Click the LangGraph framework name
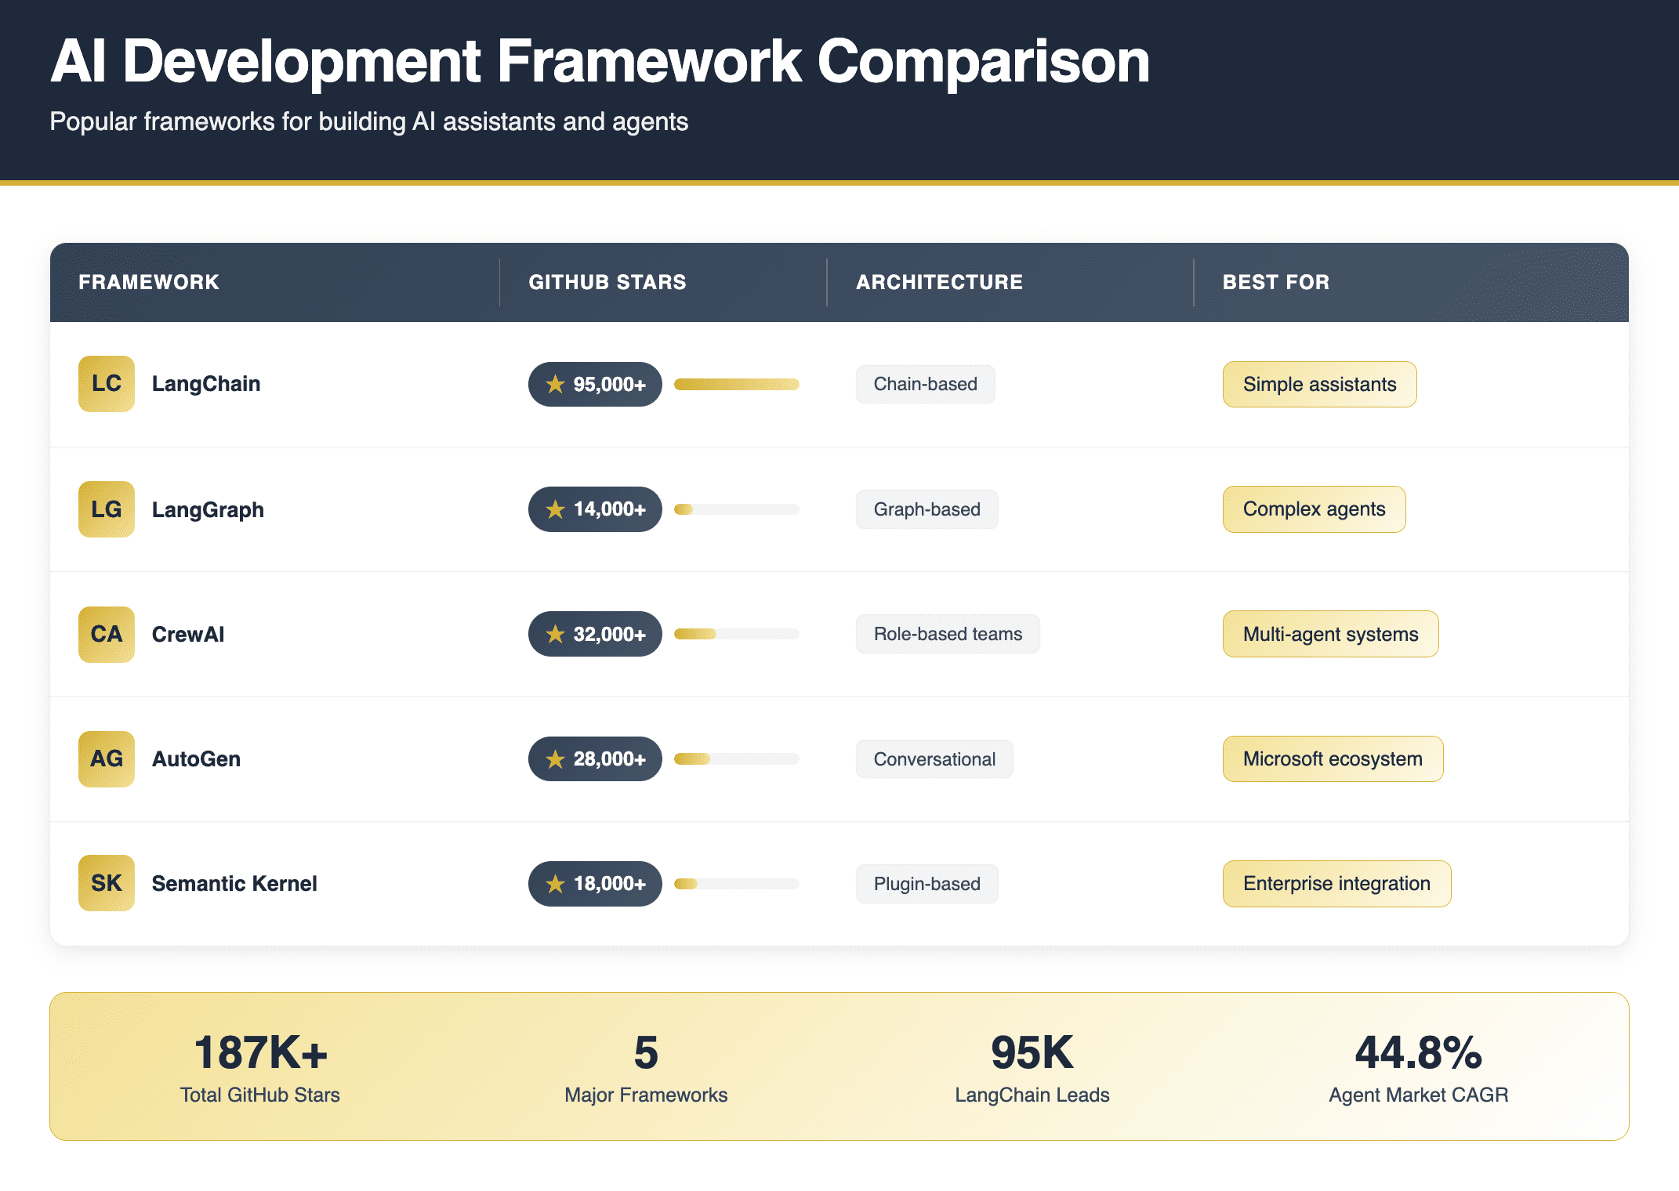 tap(208, 509)
